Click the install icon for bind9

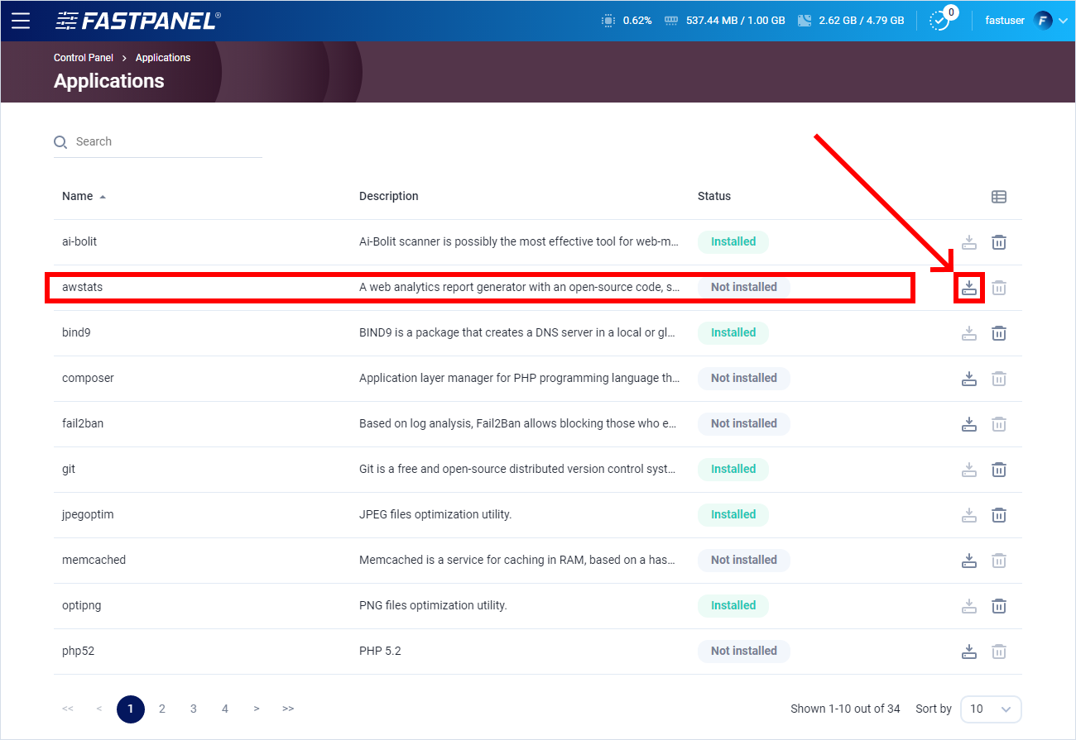[969, 333]
